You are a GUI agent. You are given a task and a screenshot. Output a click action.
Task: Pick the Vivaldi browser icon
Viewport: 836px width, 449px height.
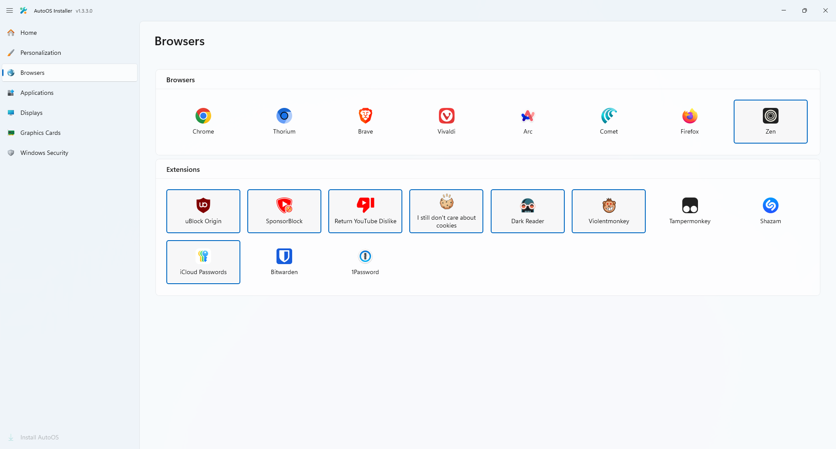(446, 121)
